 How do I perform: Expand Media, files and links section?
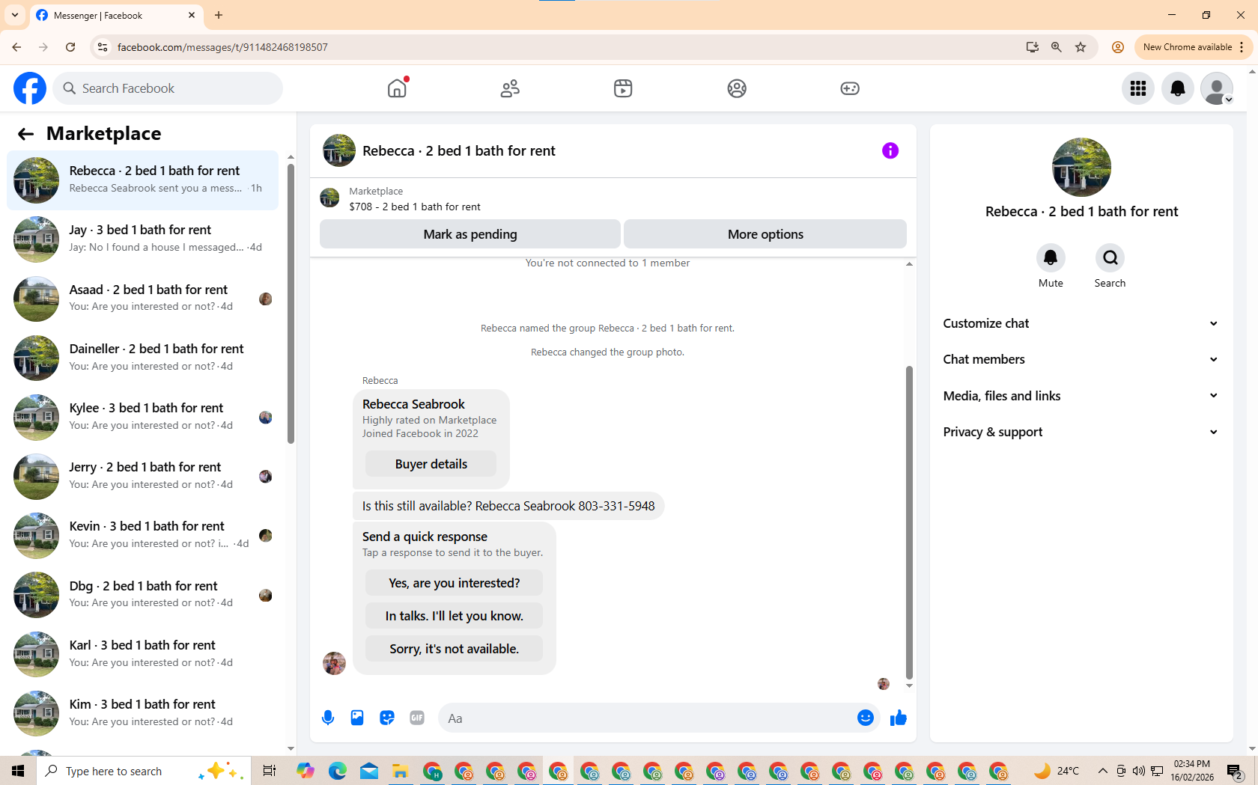1081,396
